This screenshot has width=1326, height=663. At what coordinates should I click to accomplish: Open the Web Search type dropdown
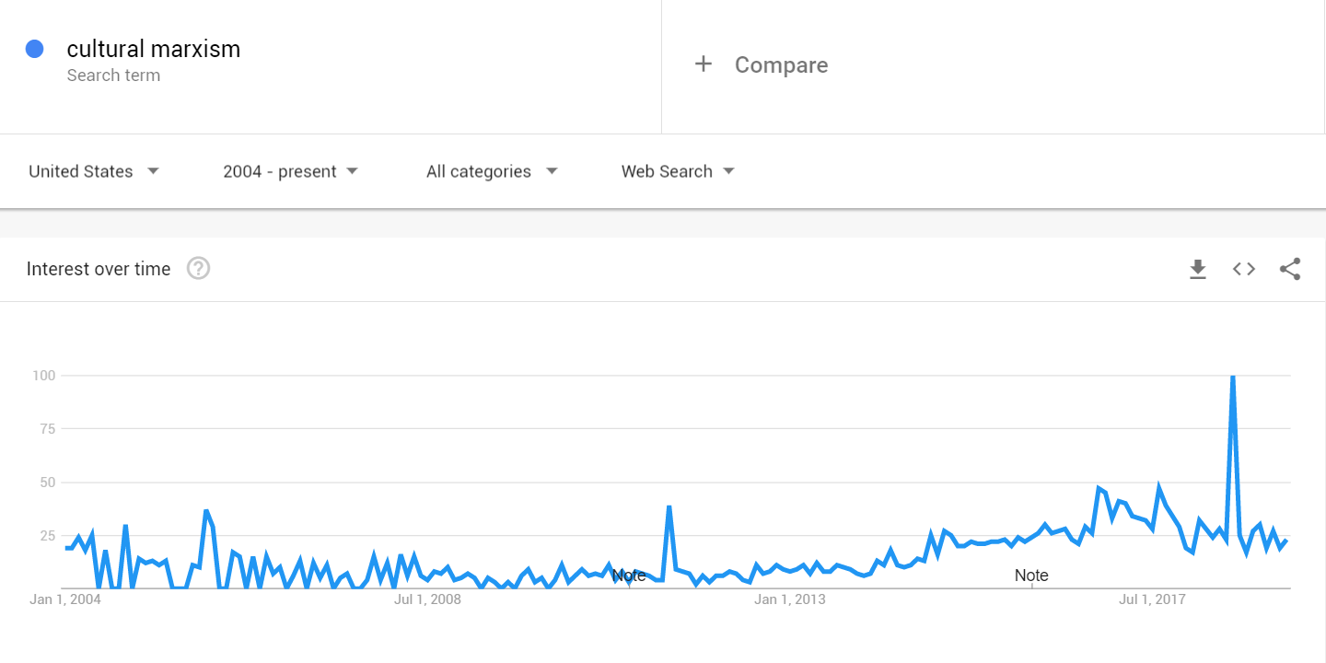(x=678, y=171)
